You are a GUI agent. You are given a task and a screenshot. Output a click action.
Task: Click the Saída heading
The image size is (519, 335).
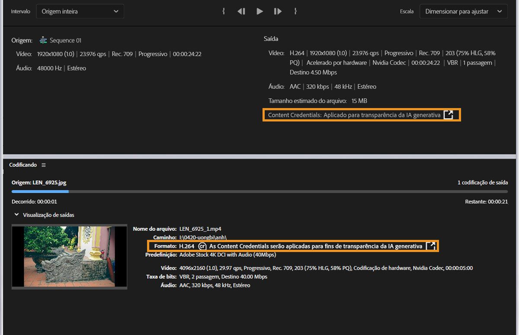pyautogui.click(x=271, y=39)
